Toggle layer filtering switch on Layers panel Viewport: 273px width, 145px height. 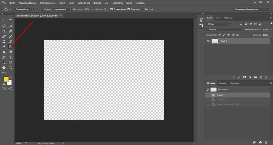pos(271,24)
